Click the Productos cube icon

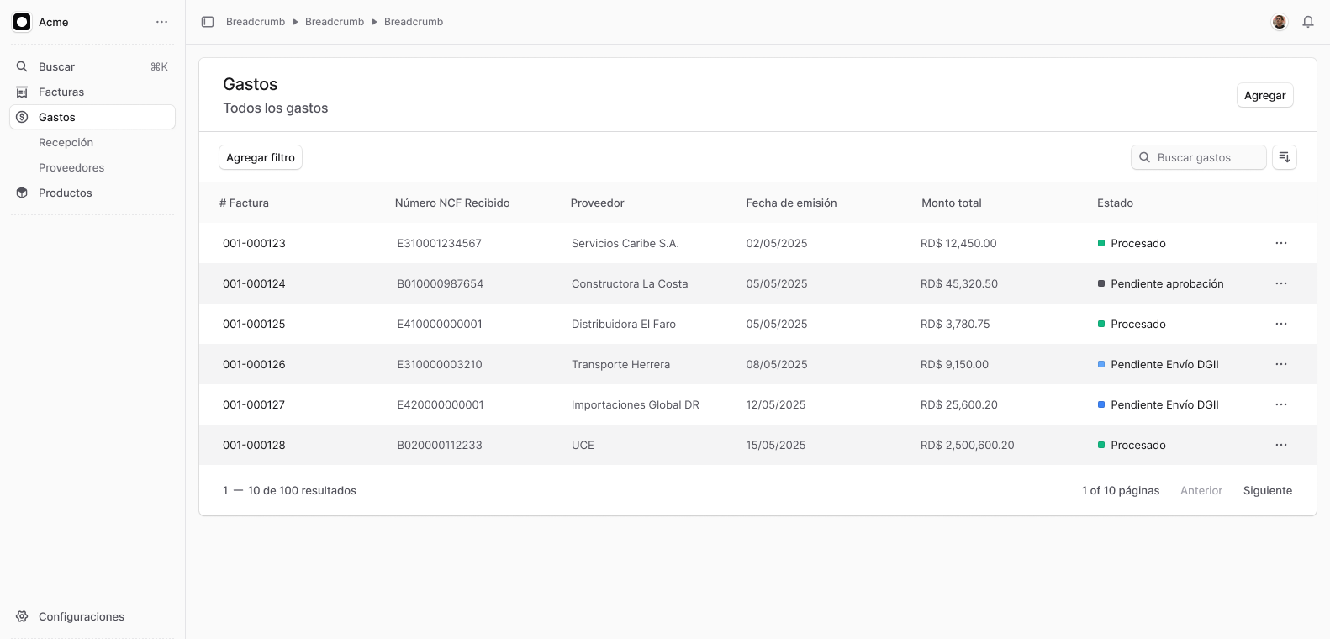point(22,193)
